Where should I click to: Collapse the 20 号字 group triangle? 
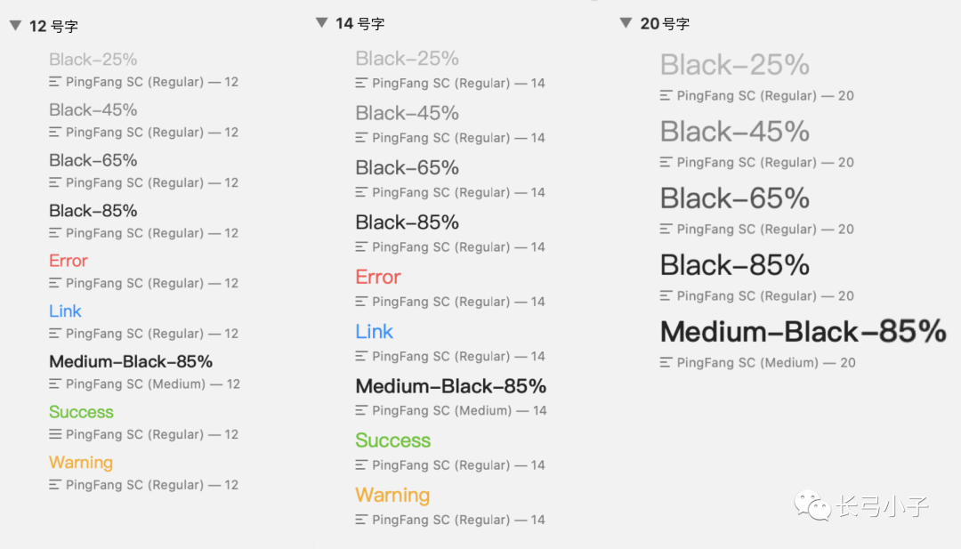tap(626, 23)
